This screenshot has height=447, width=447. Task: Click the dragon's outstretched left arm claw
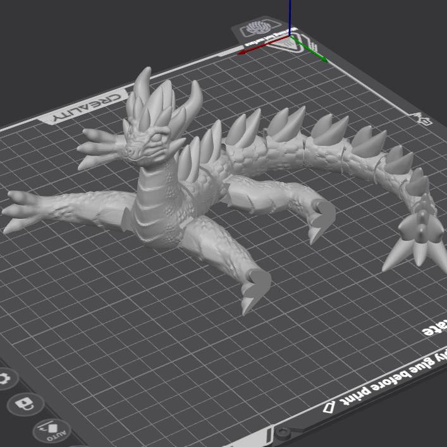coord(19,212)
